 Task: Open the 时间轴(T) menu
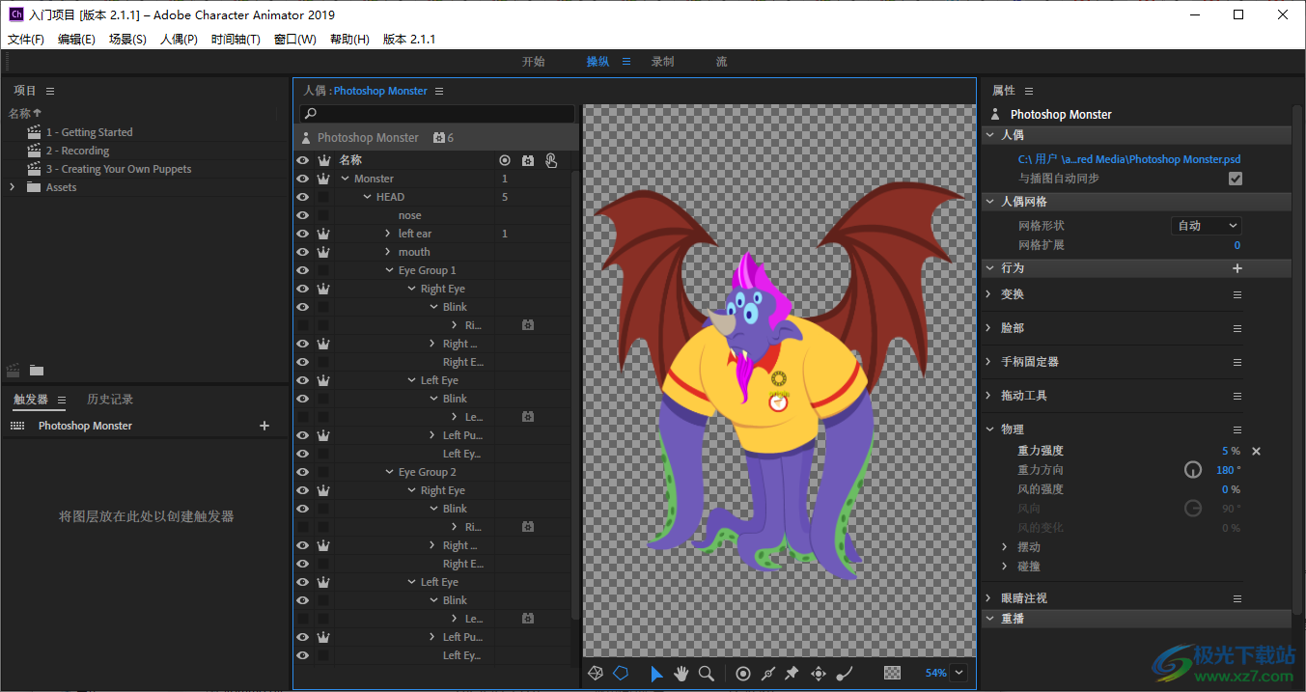(236, 40)
